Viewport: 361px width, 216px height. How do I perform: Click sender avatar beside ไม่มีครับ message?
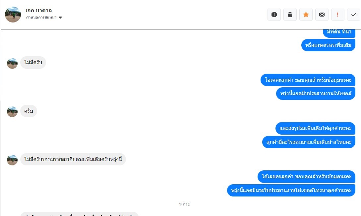click(x=12, y=64)
